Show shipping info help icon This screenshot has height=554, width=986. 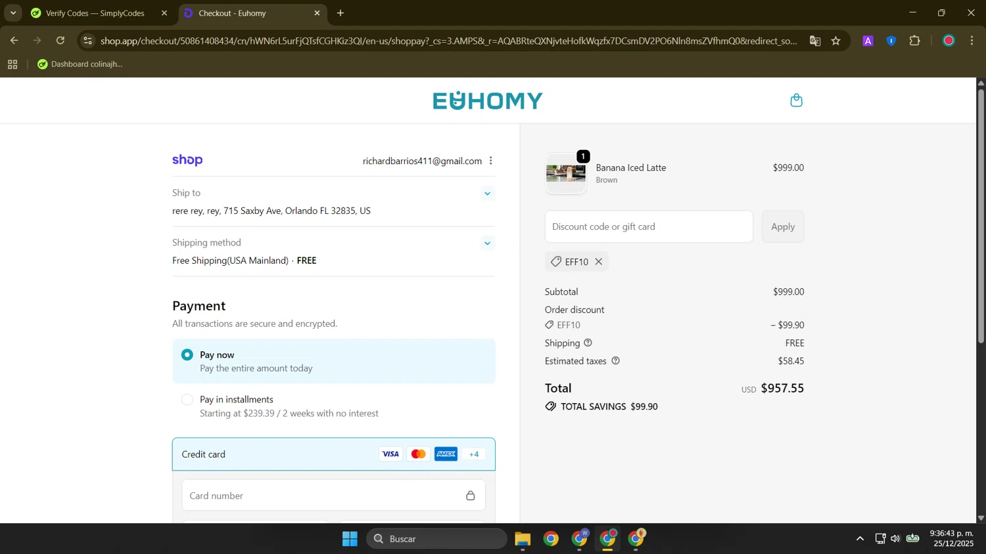[588, 343]
